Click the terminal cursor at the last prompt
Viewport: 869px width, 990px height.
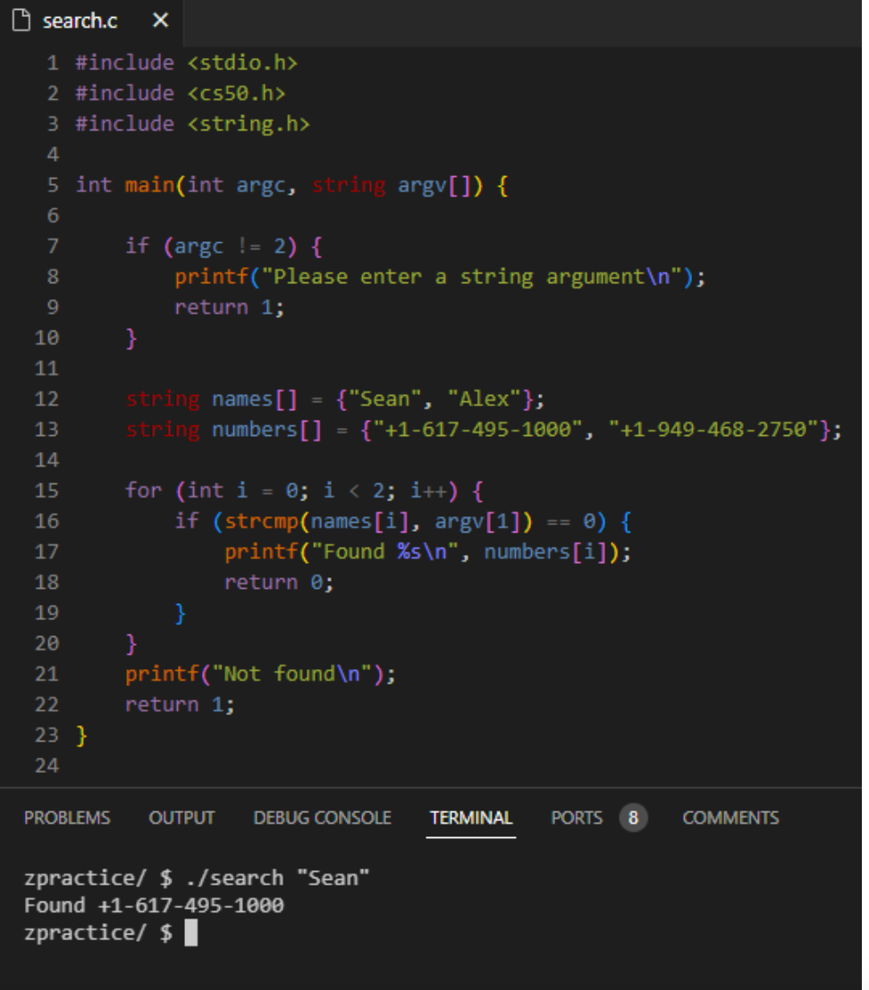point(190,933)
